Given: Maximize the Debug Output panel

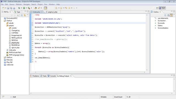Looking at the screenshot, I should tap(174, 76).
